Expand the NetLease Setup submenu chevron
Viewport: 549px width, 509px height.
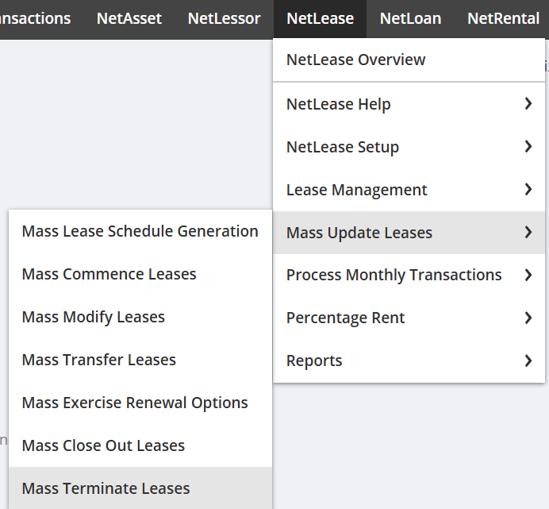(528, 147)
